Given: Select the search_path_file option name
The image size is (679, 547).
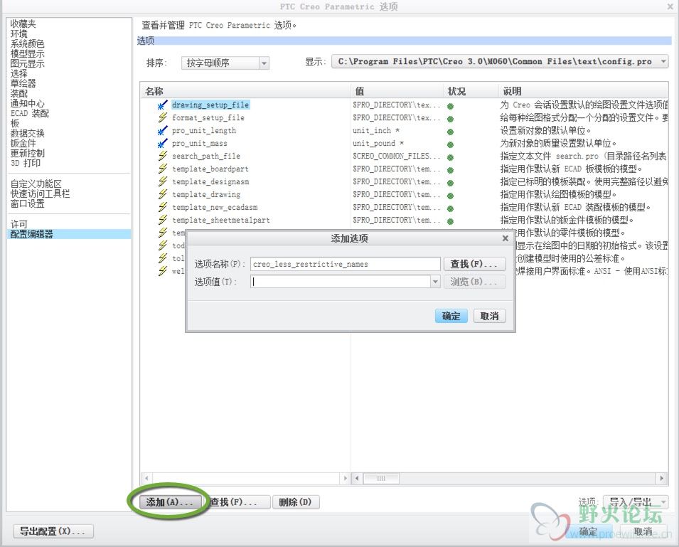Looking at the screenshot, I should 206,156.
